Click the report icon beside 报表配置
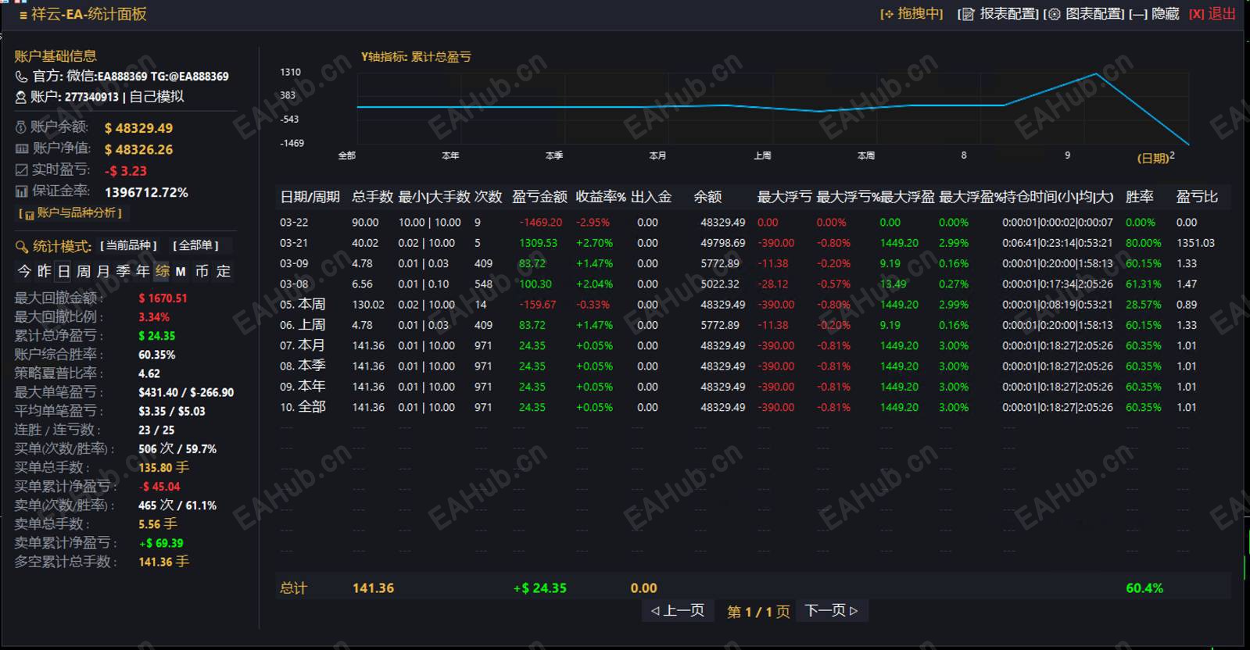1250x650 pixels. pos(969,14)
